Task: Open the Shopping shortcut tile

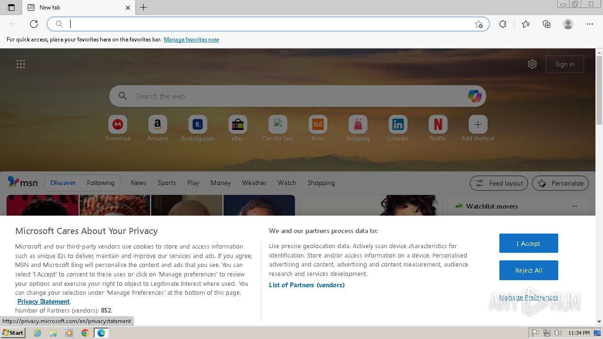Action: (358, 128)
